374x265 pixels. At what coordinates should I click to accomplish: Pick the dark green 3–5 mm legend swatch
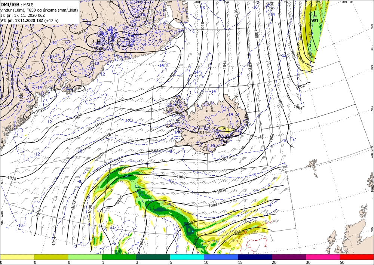(x=153, y=257)
